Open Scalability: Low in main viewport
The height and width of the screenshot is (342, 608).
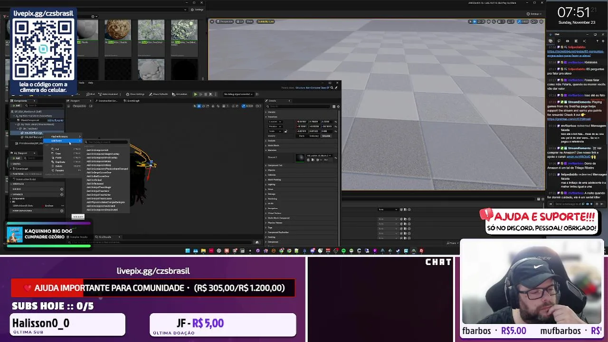point(266,21)
